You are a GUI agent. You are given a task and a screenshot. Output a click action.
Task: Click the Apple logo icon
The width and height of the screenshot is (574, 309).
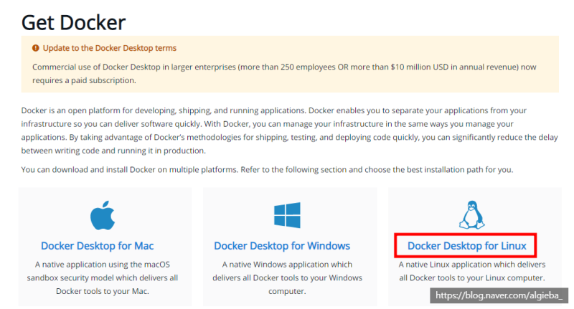pyautogui.click(x=103, y=215)
